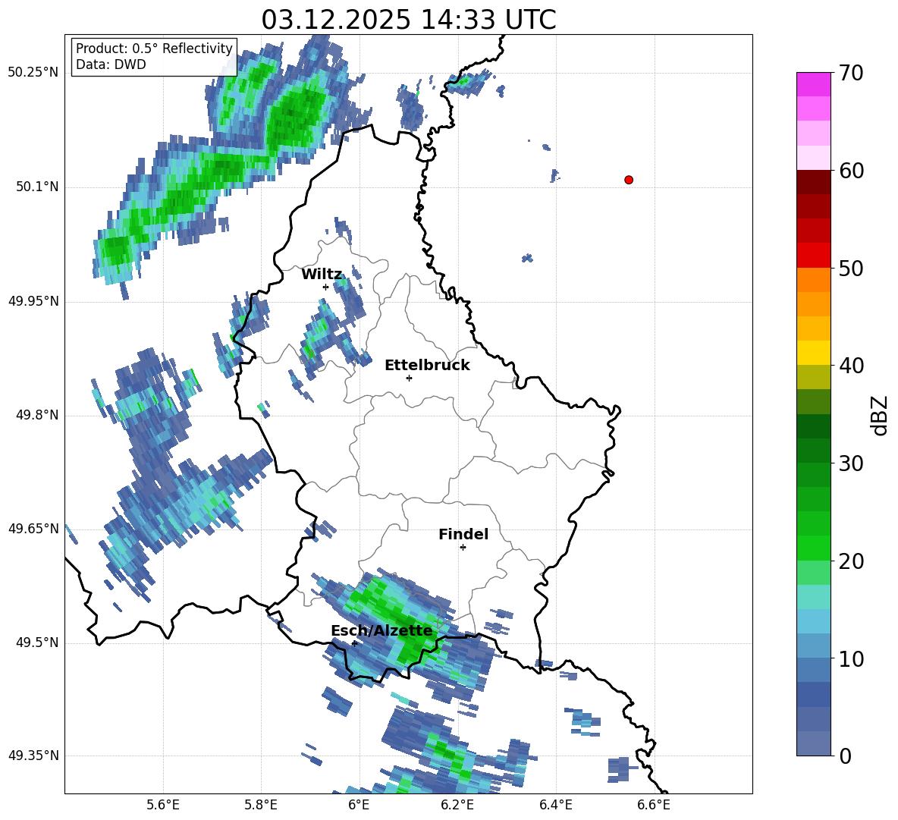
Task: Click the 6.4°E longitude label
Action: (555, 805)
